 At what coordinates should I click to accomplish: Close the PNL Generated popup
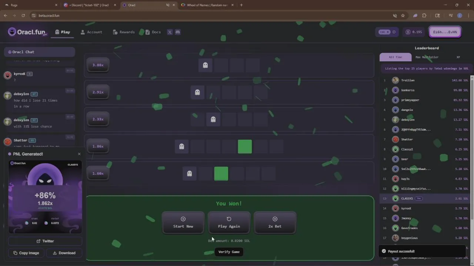click(x=79, y=154)
